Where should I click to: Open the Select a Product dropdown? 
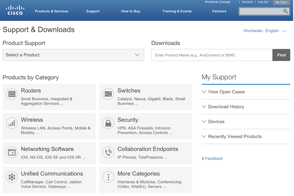(73, 55)
